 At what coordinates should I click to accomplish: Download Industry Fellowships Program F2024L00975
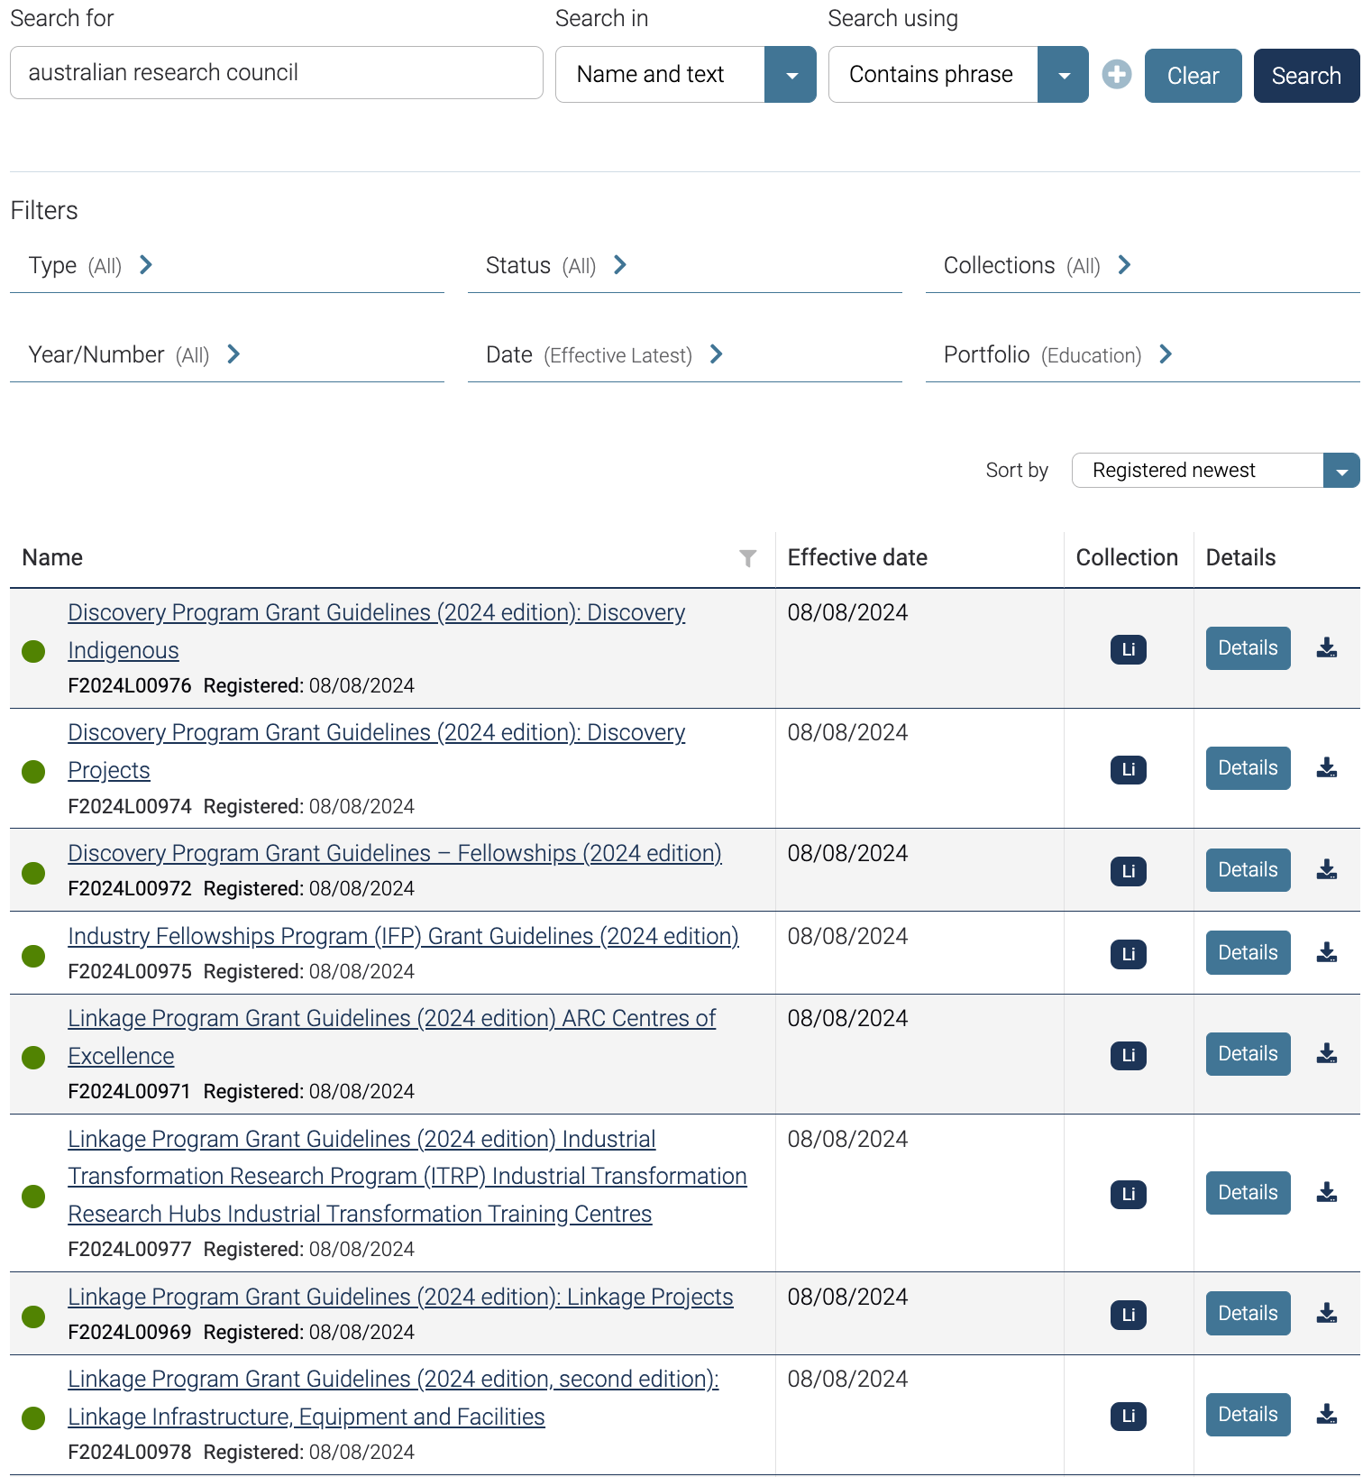(1326, 953)
